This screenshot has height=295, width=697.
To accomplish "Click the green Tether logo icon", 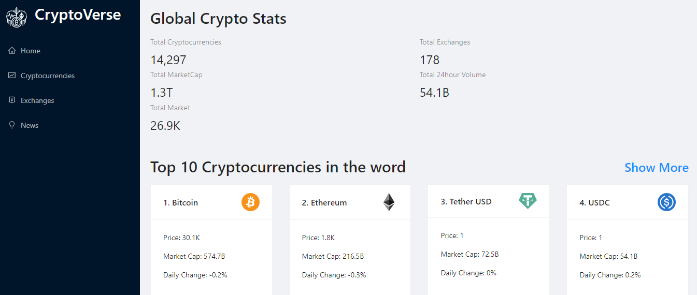I will click(x=528, y=201).
